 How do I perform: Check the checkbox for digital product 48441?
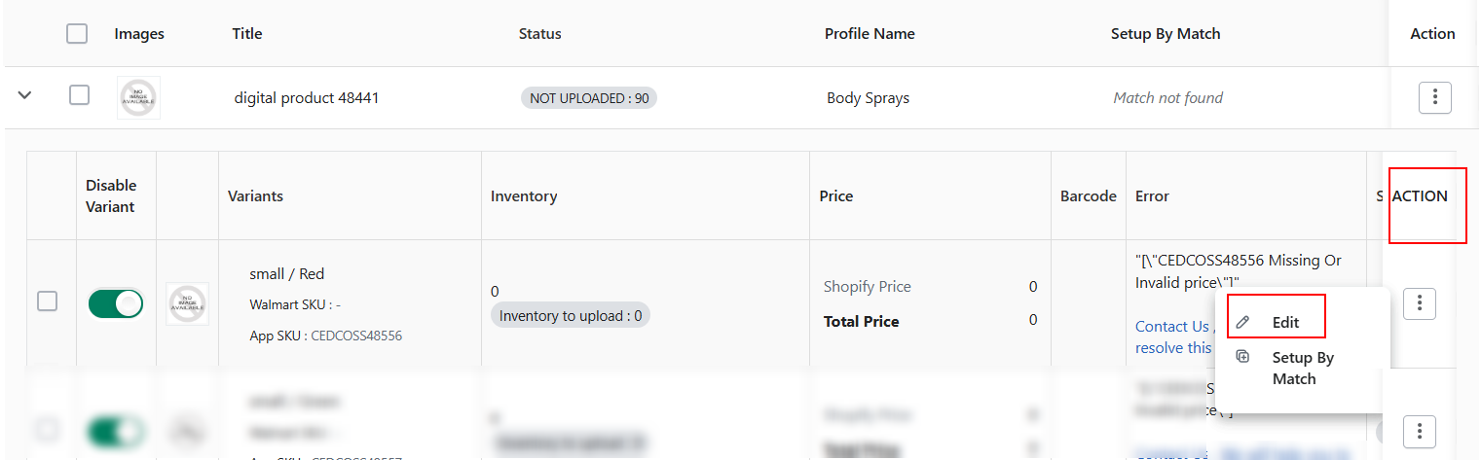80,94
